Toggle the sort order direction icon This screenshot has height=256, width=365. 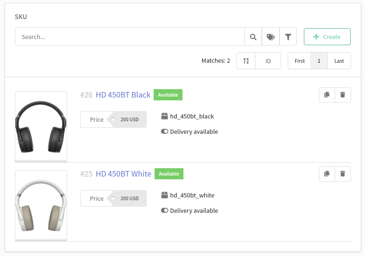[246, 61]
